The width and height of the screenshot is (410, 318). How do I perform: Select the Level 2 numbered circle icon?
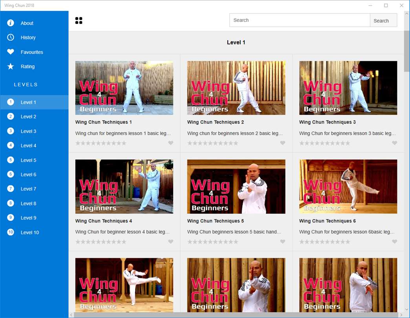pyautogui.click(x=11, y=117)
